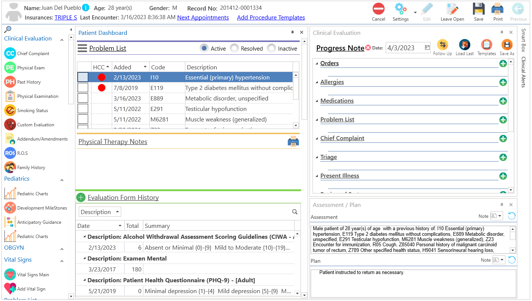
Task: Open the Next Appointments link
Action: pyautogui.click(x=203, y=17)
